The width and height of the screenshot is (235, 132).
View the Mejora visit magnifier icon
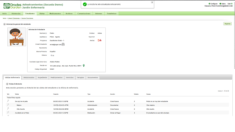tap(8, 105)
